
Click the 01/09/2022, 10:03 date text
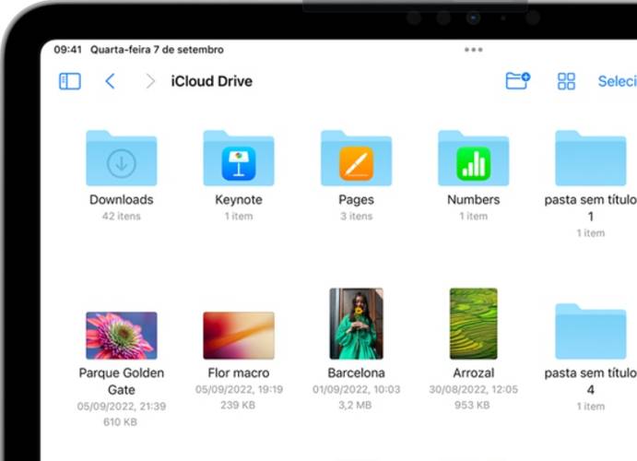(356, 389)
